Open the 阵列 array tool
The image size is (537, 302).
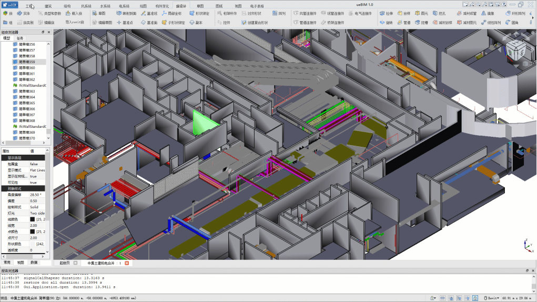click(x=279, y=13)
